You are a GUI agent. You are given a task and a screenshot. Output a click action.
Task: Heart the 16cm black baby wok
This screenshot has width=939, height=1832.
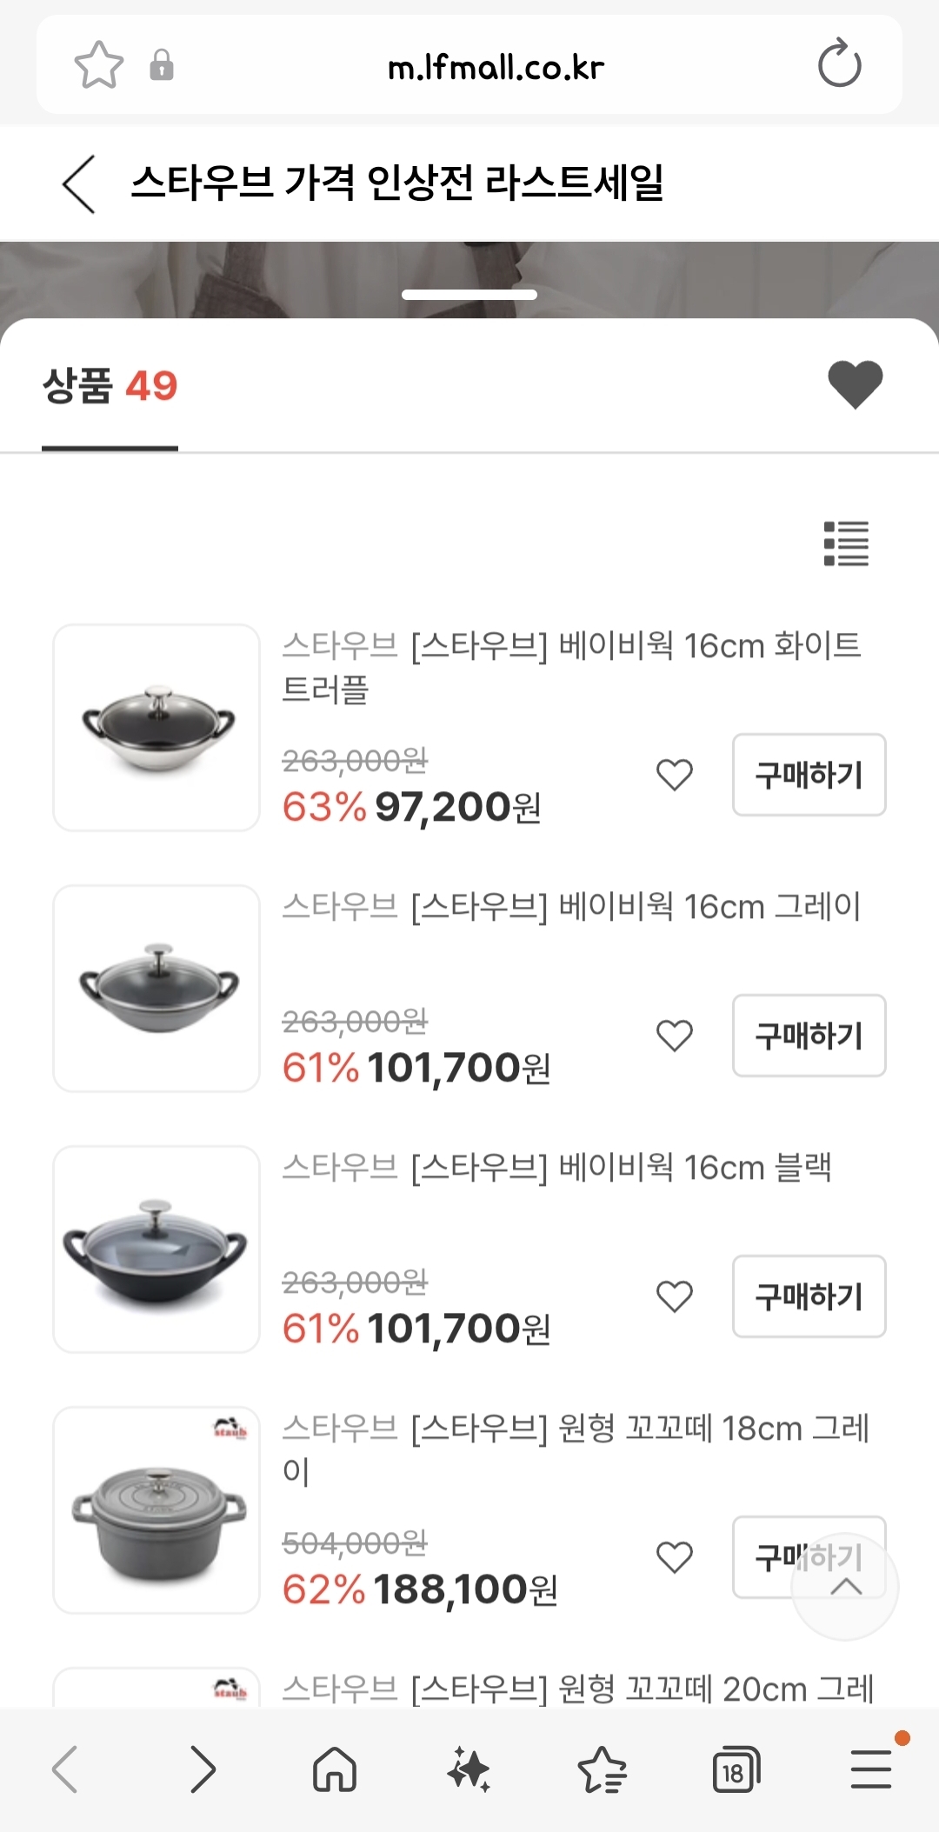tap(675, 1296)
